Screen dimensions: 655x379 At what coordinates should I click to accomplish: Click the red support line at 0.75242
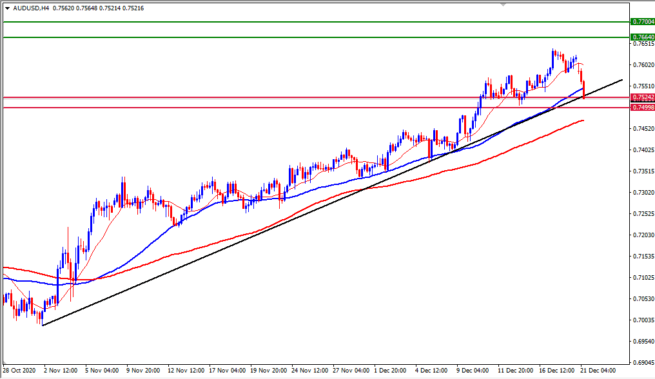click(258, 95)
